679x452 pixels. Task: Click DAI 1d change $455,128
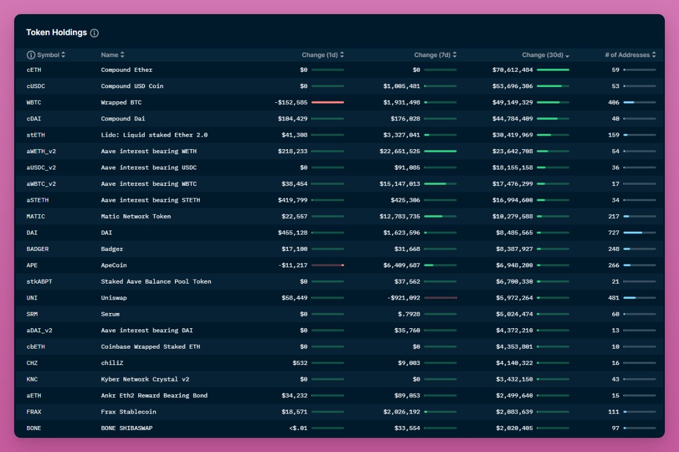click(293, 233)
